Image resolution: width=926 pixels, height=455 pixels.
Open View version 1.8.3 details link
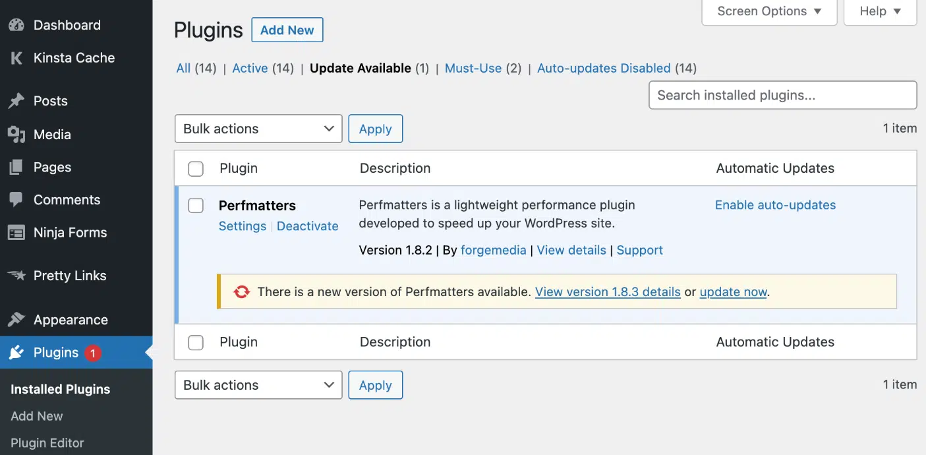607,291
